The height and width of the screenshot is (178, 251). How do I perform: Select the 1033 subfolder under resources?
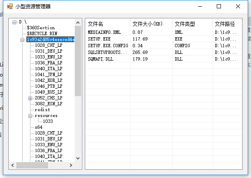pos(48,121)
